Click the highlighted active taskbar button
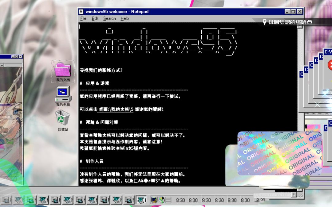This screenshot has height=207, width=332. (141, 200)
